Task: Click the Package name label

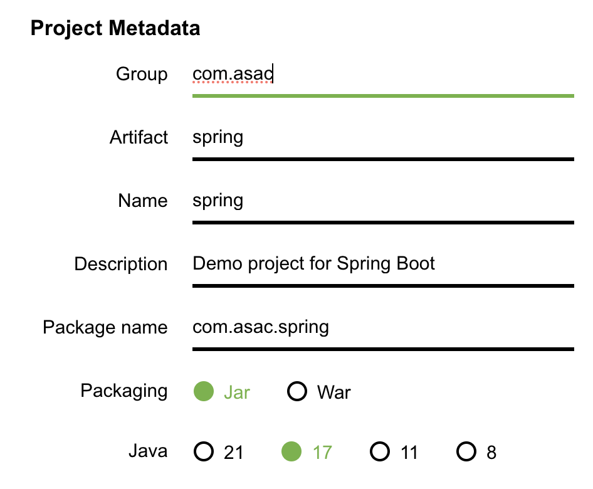Action: pyautogui.click(x=105, y=327)
